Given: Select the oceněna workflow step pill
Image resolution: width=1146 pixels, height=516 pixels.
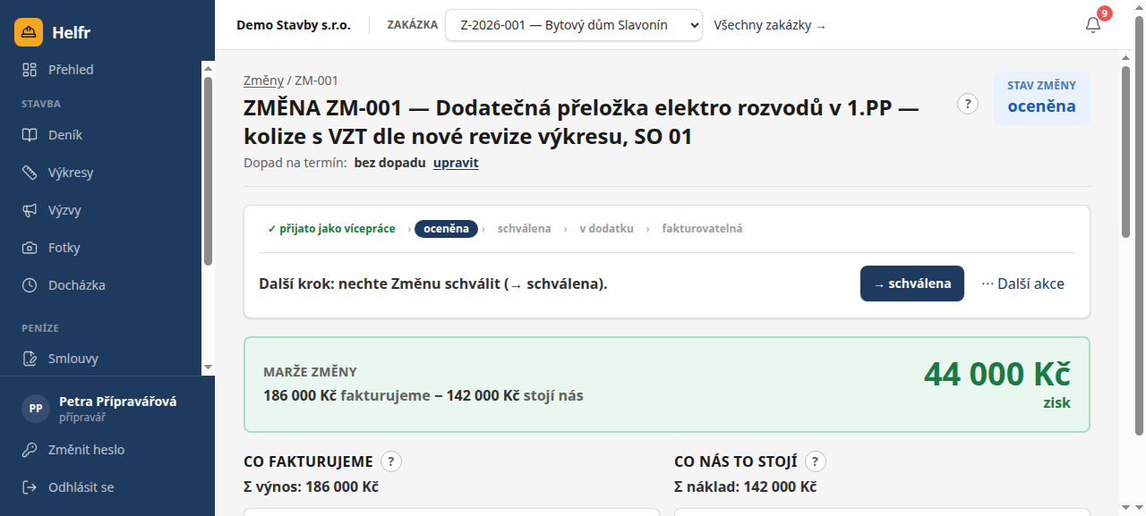Looking at the screenshot, I should 446,228.
